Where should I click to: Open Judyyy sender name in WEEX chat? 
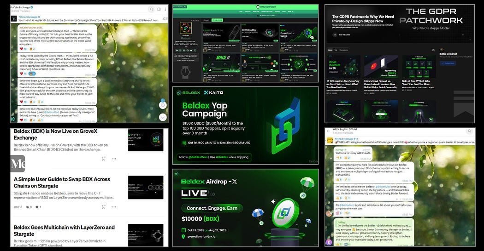340,149
